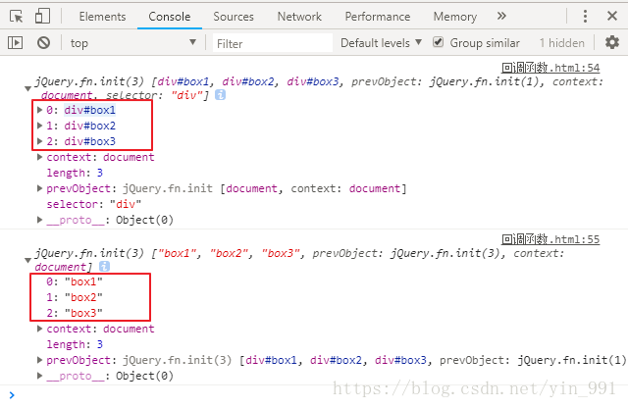Expand context: document in first log

tap(39, 157)
